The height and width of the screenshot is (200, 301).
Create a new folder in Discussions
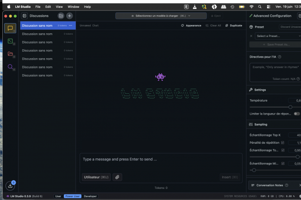tap(61, 16)
